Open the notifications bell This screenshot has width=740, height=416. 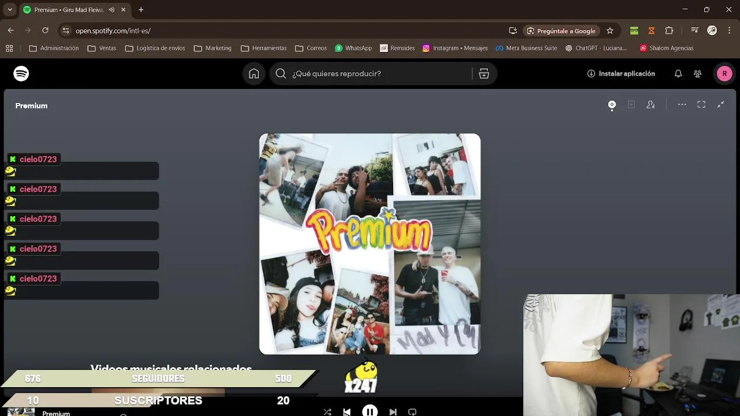tap(678, 73)
